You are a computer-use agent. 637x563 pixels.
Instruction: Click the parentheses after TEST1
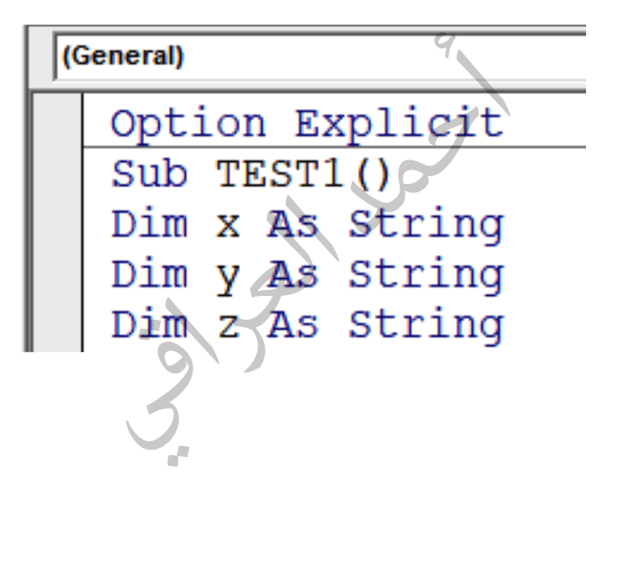372,175
